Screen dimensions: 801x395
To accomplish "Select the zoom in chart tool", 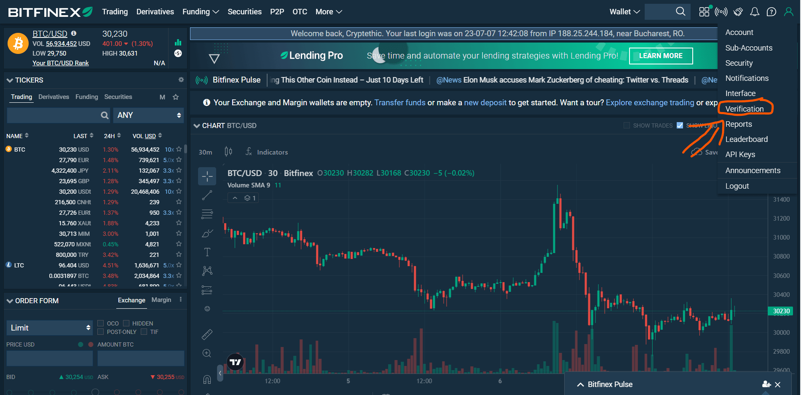I will coord(207,353).
